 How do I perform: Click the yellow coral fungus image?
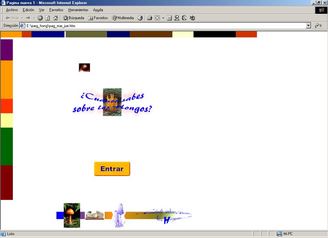click(112, 102)
